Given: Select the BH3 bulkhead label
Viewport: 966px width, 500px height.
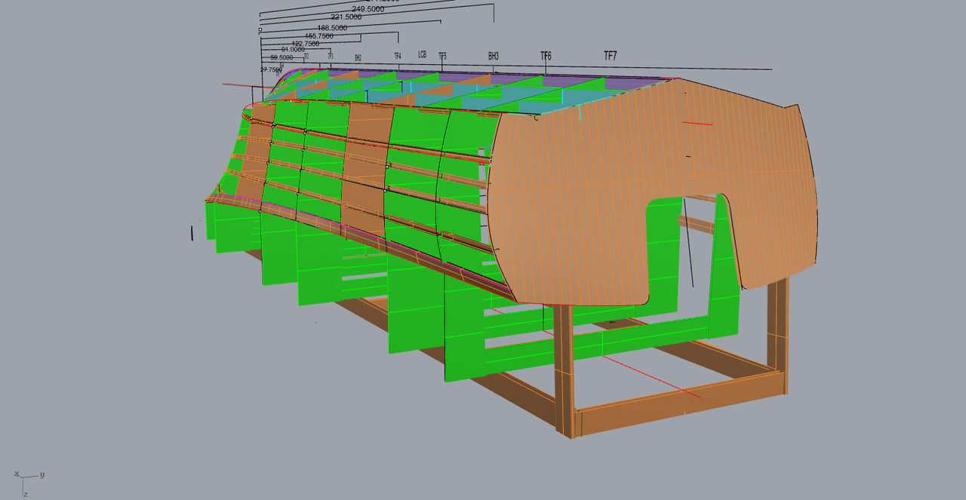Looking at the screenshot, I should point(494,56).
